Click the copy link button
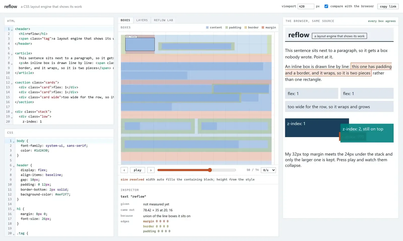Image resolution: width=403 pixels, height=241 pixels. 388,6
